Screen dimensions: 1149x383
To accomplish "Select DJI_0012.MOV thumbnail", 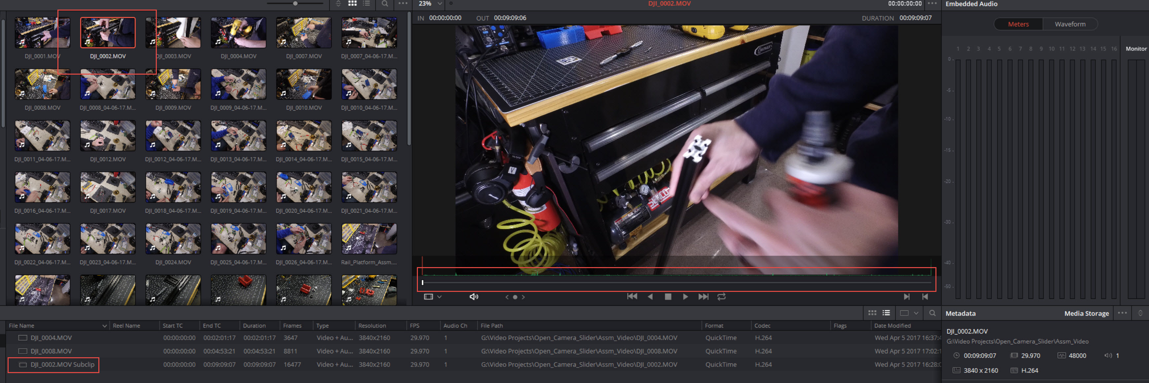I will point(108,136).
